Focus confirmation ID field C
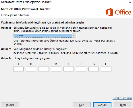 tap(43, 69)
